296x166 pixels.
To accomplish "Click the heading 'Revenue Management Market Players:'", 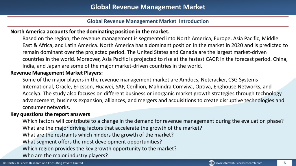I will tap(56, 73).
